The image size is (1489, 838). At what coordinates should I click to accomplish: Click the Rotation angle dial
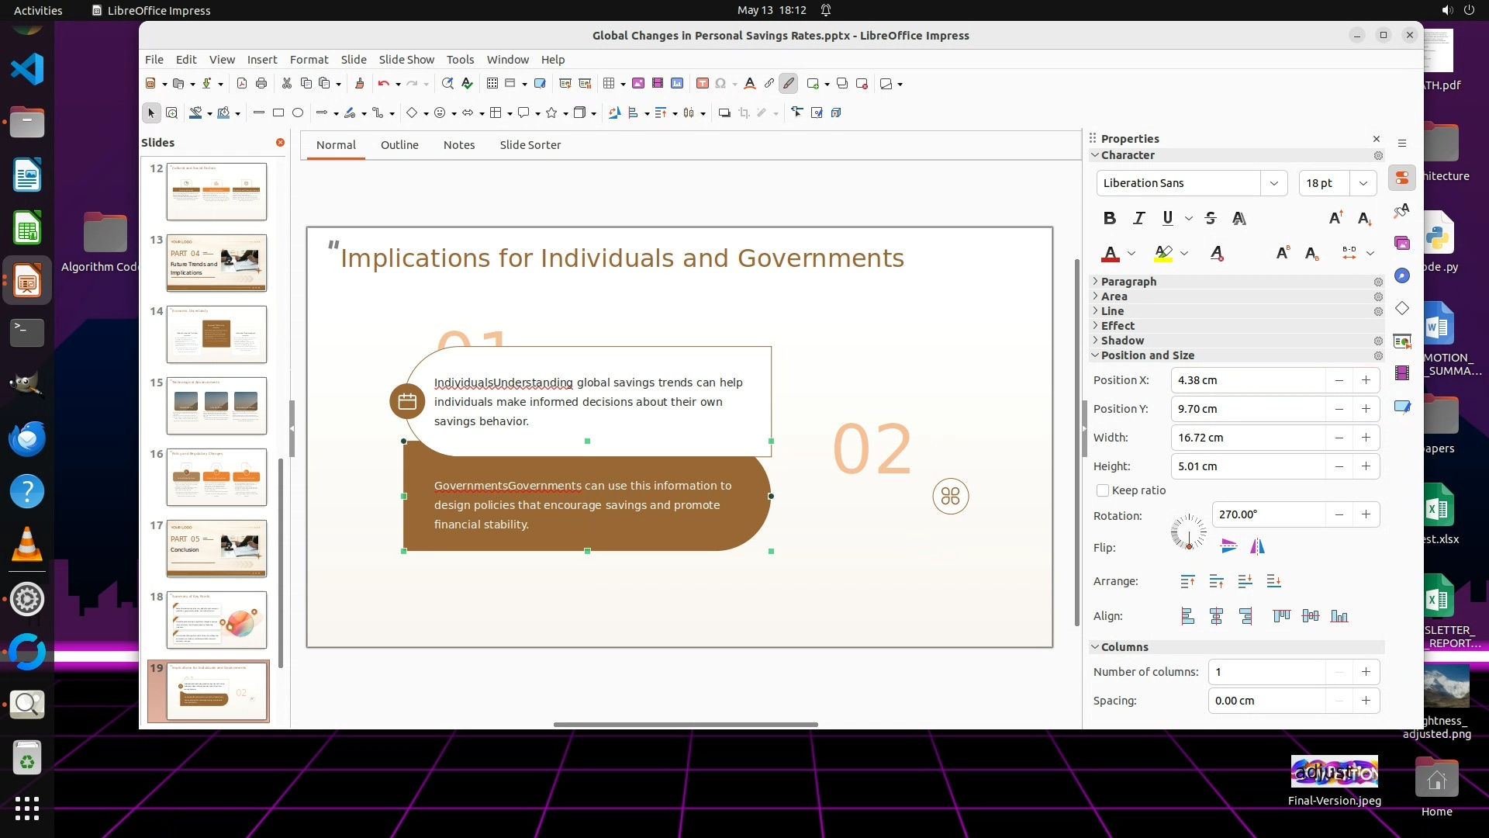click(x=1188, y=533)
